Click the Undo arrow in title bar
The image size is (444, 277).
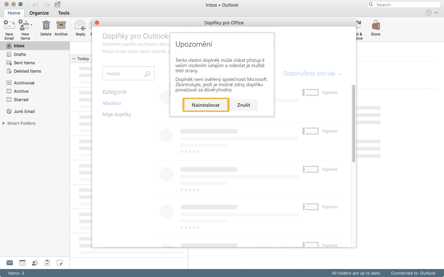(35, 5)
